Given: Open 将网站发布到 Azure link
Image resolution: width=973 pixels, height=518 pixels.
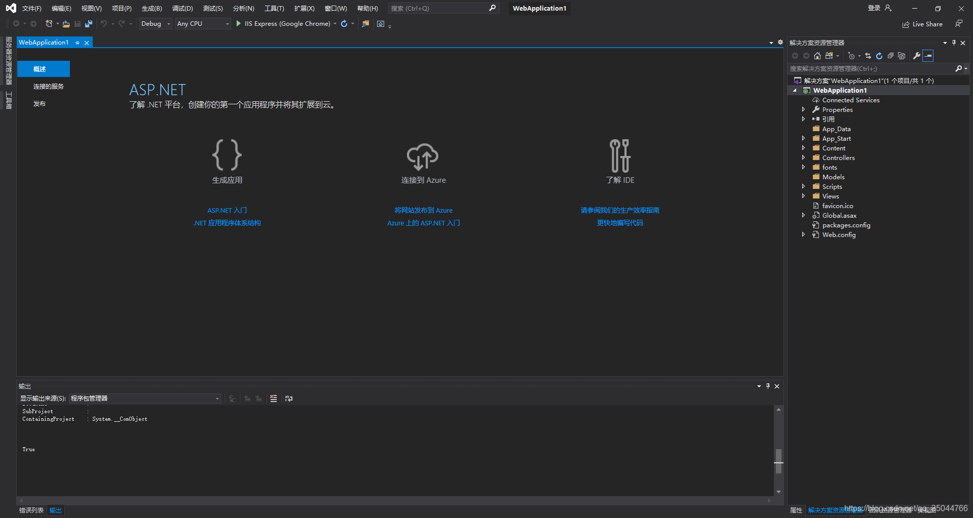Looking at the screenshot, I should pos(424,210).
